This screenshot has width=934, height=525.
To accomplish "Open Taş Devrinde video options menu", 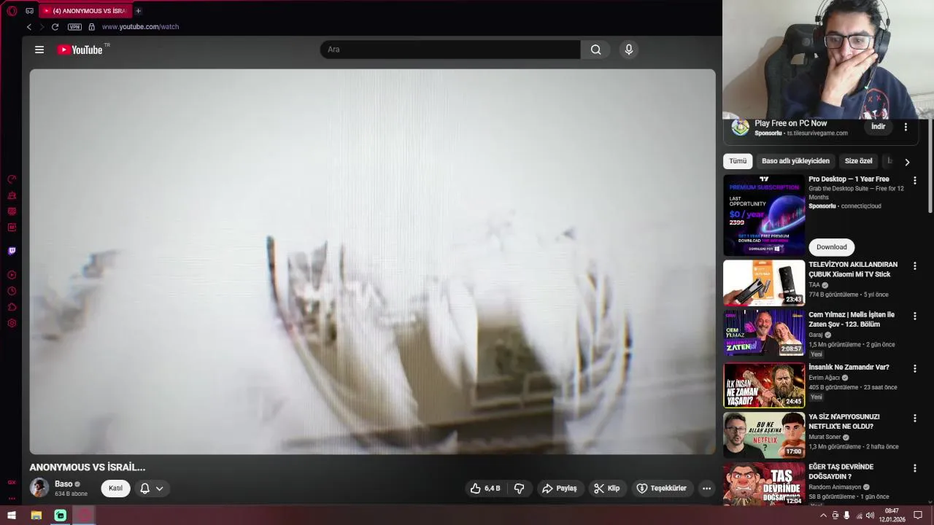I will [x=914, y=468].
